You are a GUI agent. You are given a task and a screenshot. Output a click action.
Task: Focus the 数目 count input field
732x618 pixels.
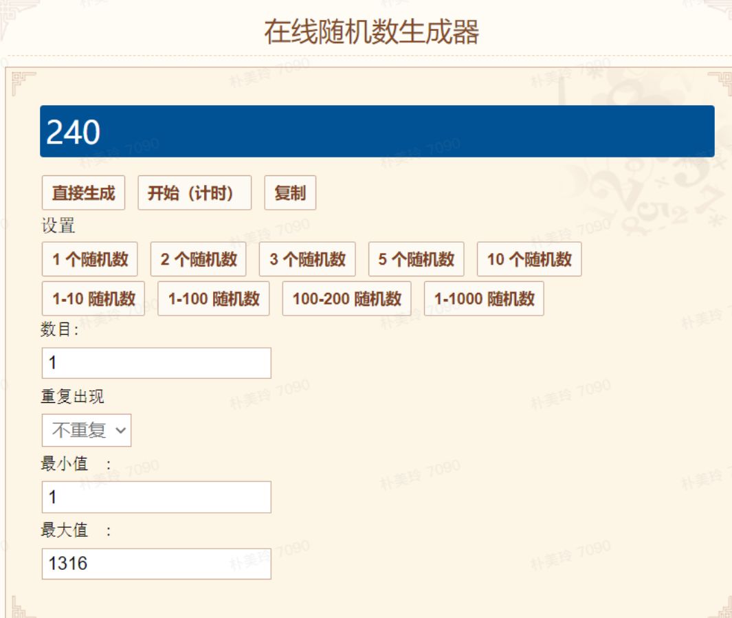157,363
